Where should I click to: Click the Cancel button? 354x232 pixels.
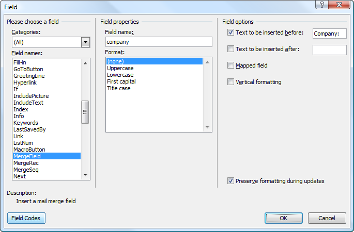click(327, 218)
